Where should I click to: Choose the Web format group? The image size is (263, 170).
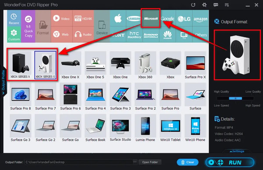61,34
